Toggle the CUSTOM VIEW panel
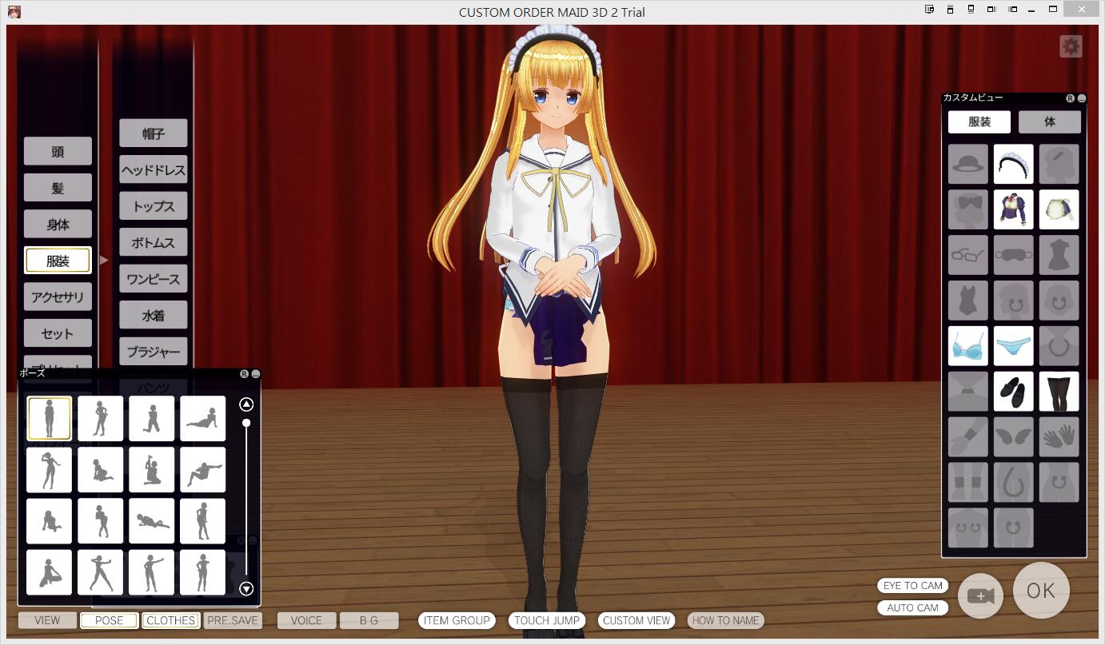This screenshot has height=645, width=1105. point(636,620)
